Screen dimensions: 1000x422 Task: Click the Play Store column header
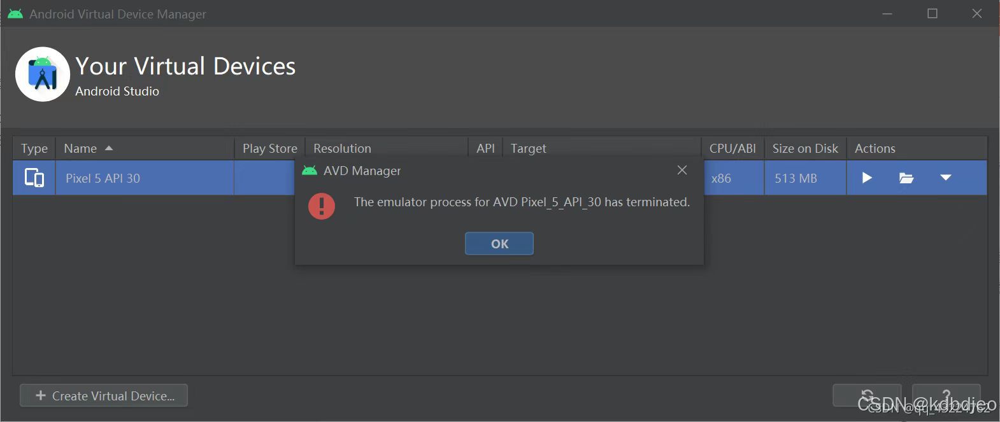tap(269, 148)
